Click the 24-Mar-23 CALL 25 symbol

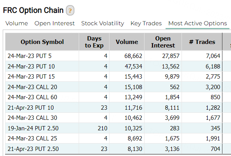coord(32,138)
